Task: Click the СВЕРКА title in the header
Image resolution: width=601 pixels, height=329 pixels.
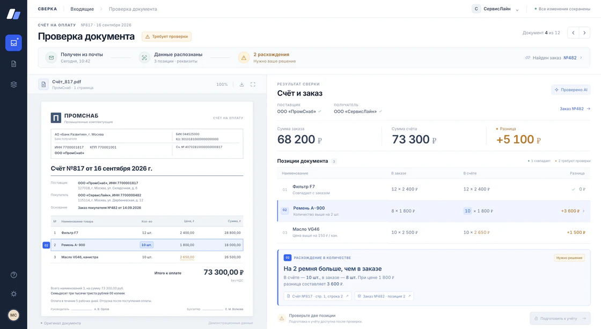Action: (48, 9)
